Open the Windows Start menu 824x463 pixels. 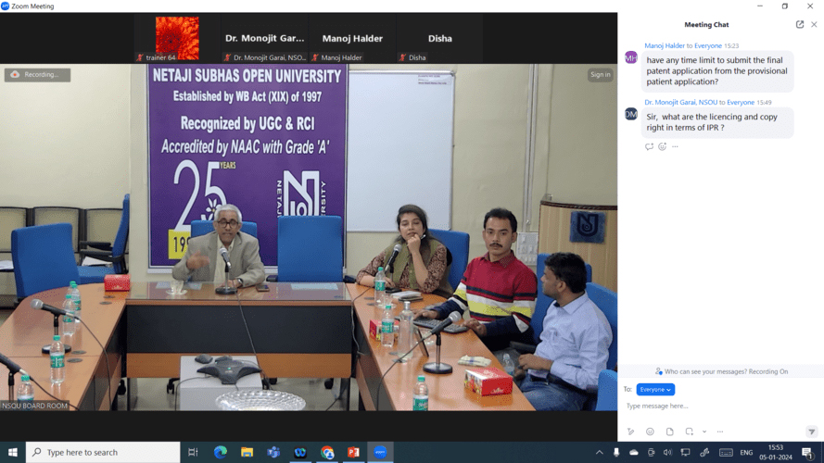(x=13, y=452)
